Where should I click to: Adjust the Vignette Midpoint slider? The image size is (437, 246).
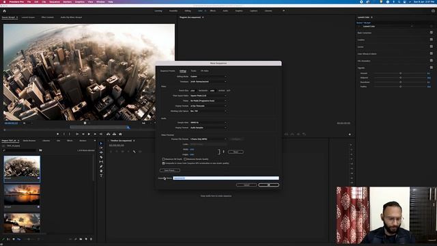400,78
